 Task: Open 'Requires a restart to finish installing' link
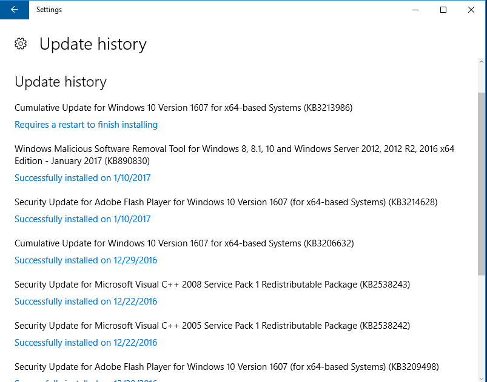[x=86, y=125]
